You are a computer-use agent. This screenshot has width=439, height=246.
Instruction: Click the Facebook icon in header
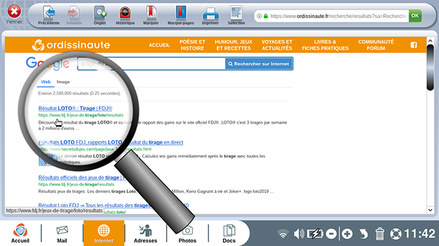[x=414, y=45]
